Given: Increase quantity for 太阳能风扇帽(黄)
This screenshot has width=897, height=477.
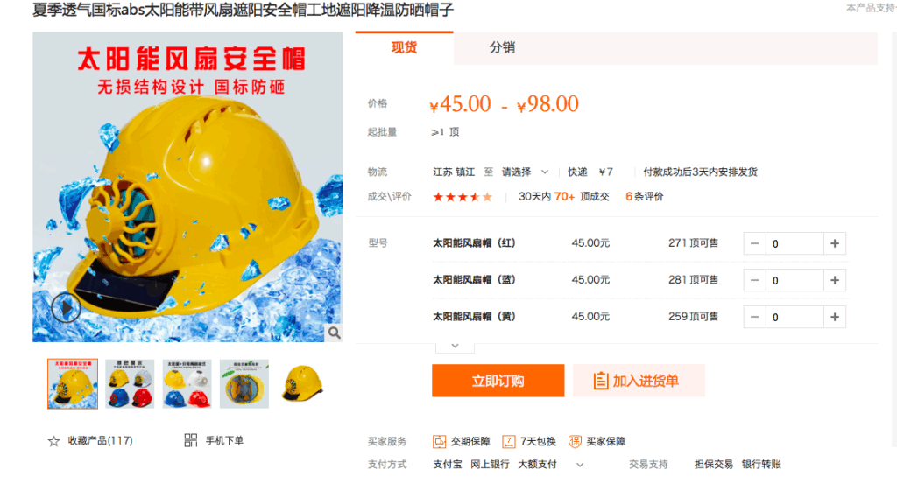Looking at the screenshot, I should coord(835,317).
